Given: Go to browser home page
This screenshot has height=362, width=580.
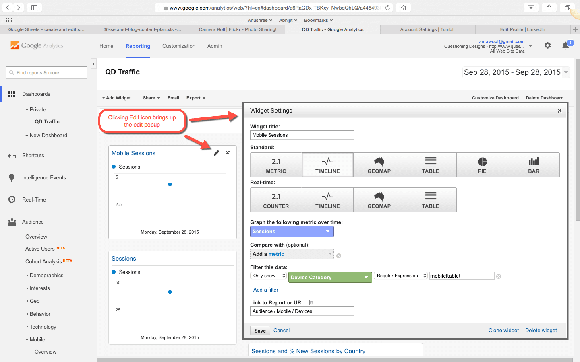Looking at the screenshot, I should click(403, 8).
